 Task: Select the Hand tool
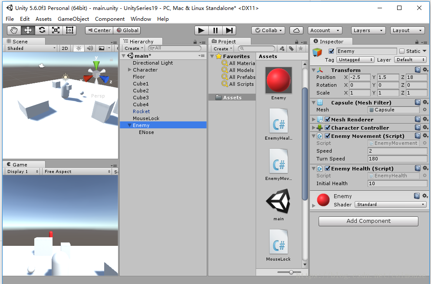(14, 30)
